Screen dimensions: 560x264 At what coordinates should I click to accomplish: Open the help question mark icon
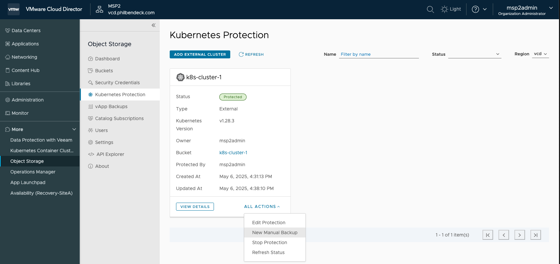pos(475,9)
